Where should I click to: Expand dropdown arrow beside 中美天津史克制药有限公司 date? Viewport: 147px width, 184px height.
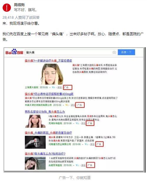[x=63, y=105]
